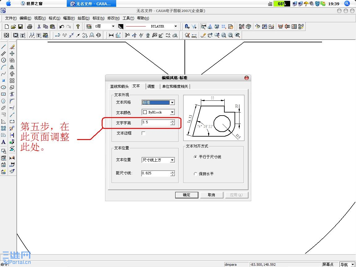Open the 0层 layer dropdown
The height and width of the screenshot is (267, 356).
pos(113,26)
